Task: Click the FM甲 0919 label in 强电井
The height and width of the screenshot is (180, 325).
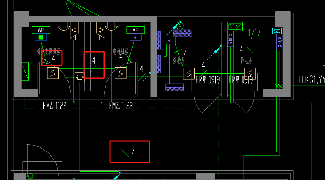Action: pyautogui.click(x=208, y=80)
